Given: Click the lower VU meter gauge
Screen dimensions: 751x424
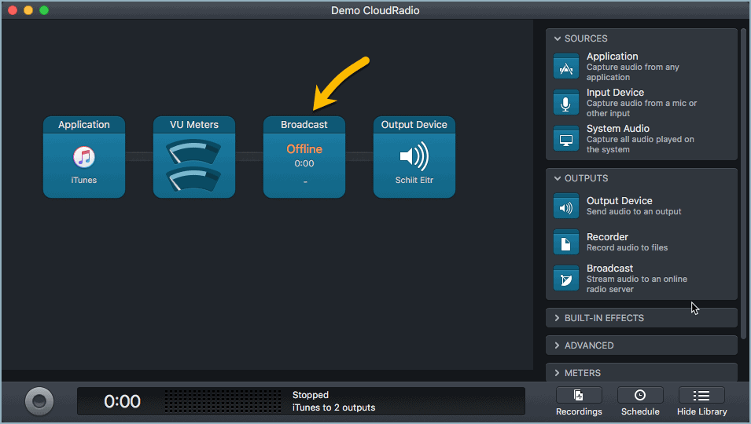Looking at the screenshot, I should tap(194, 179).
